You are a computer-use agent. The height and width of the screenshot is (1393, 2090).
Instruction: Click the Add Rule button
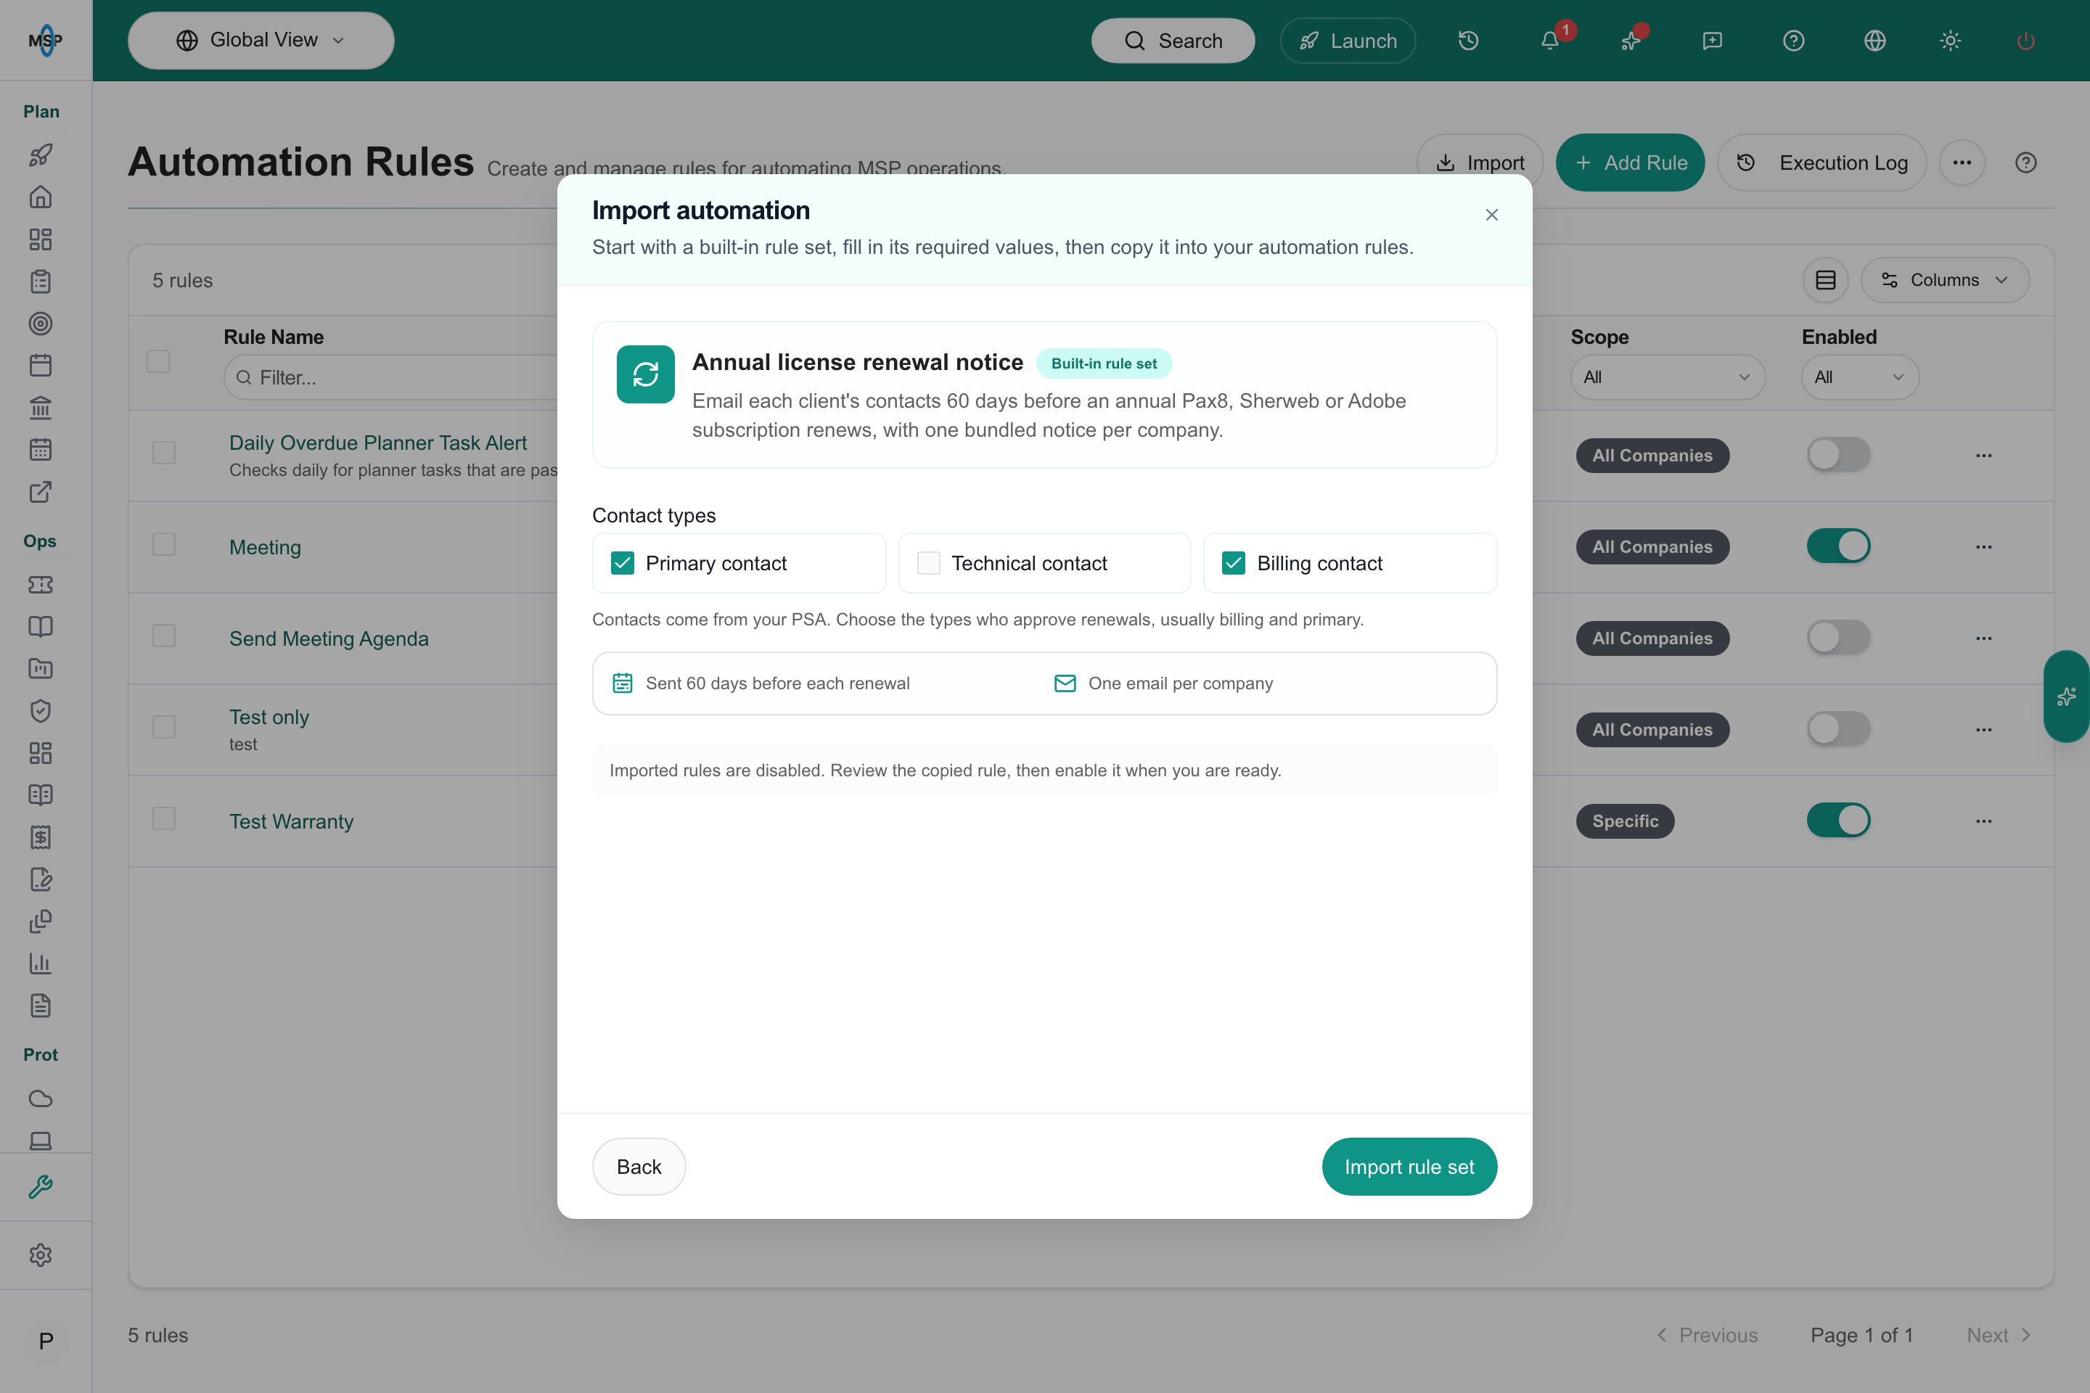pos(1630,163)
